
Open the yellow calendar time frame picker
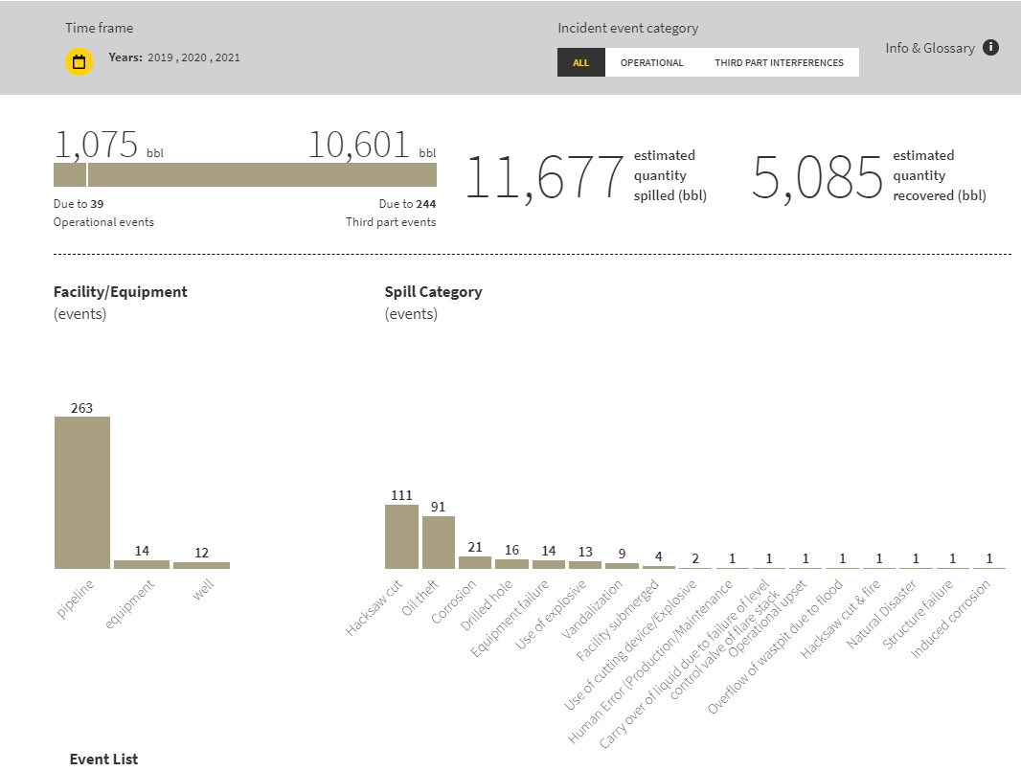[x=79, y=62]
